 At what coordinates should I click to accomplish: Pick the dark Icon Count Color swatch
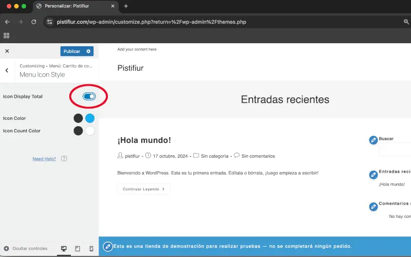click(x=78, y=131)
